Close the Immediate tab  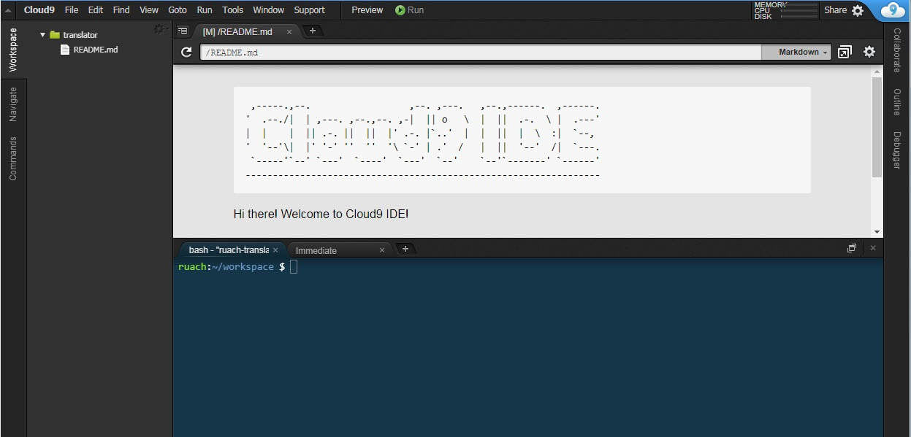click(381, 250)
